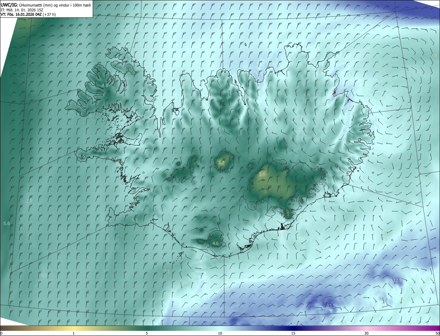Click the 7.3 value south of Iceland

point(166,272)
